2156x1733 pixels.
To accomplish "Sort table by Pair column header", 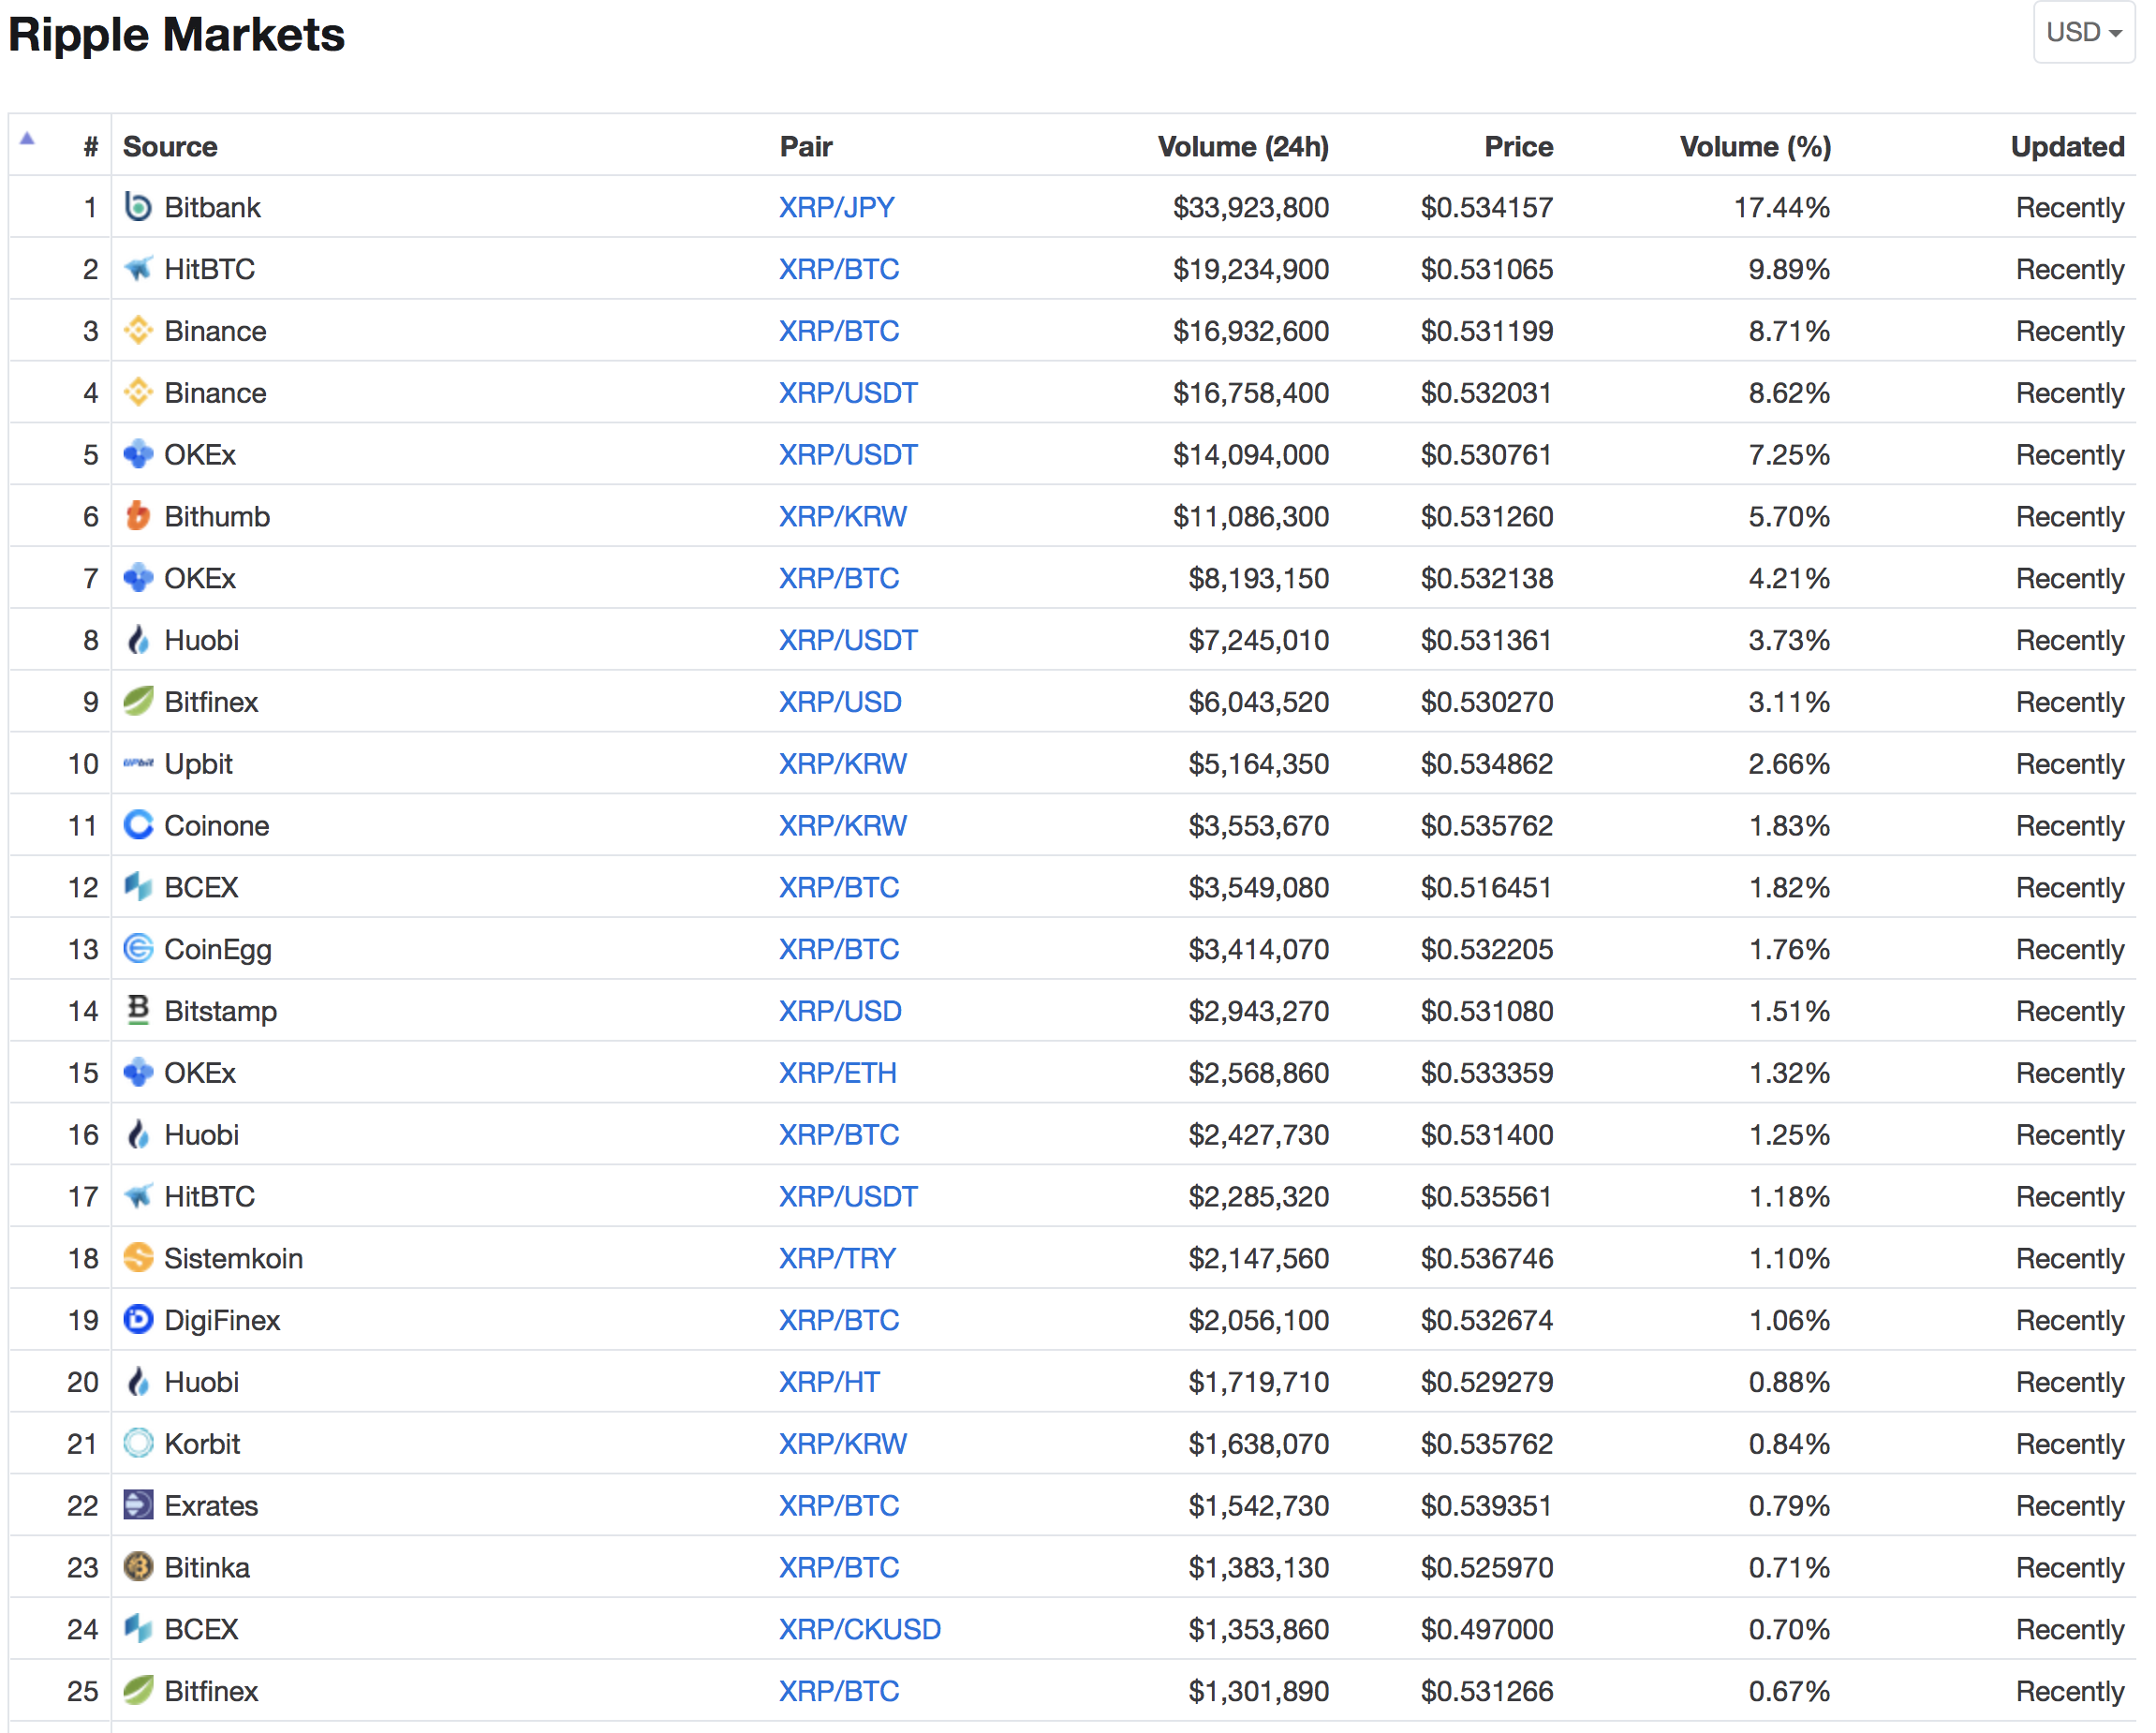I will 806,147.
